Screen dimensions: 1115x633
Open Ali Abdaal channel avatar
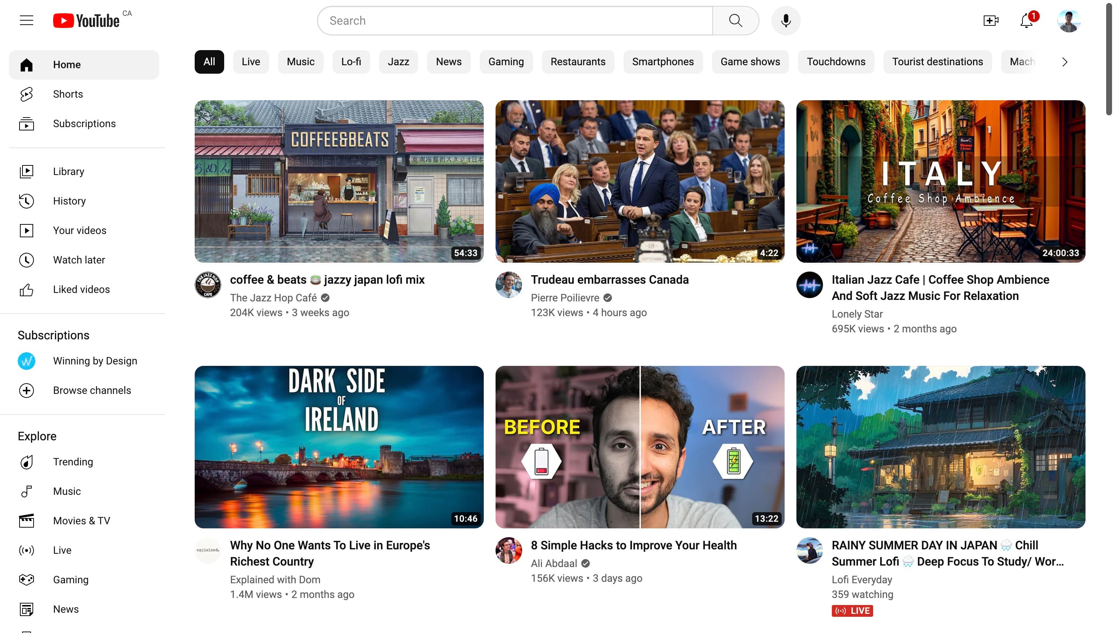[508, 550]
